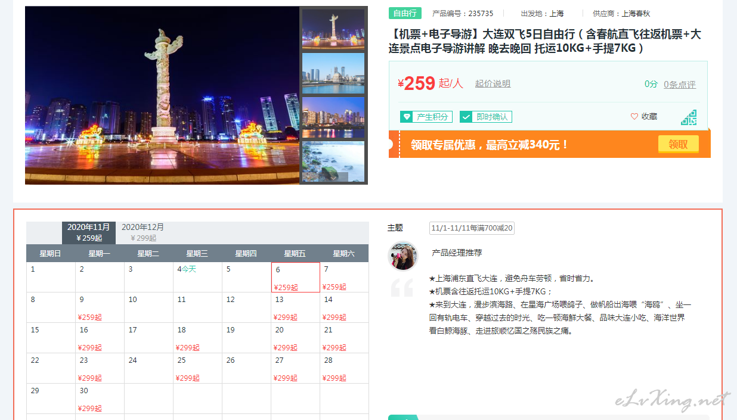Screen dimensions: 737x420
Task: Click the green 自由行 tag
Action: pos(405,13)
